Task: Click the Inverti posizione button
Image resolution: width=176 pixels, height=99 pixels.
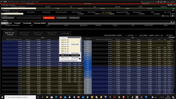Action: pos(62,18)
